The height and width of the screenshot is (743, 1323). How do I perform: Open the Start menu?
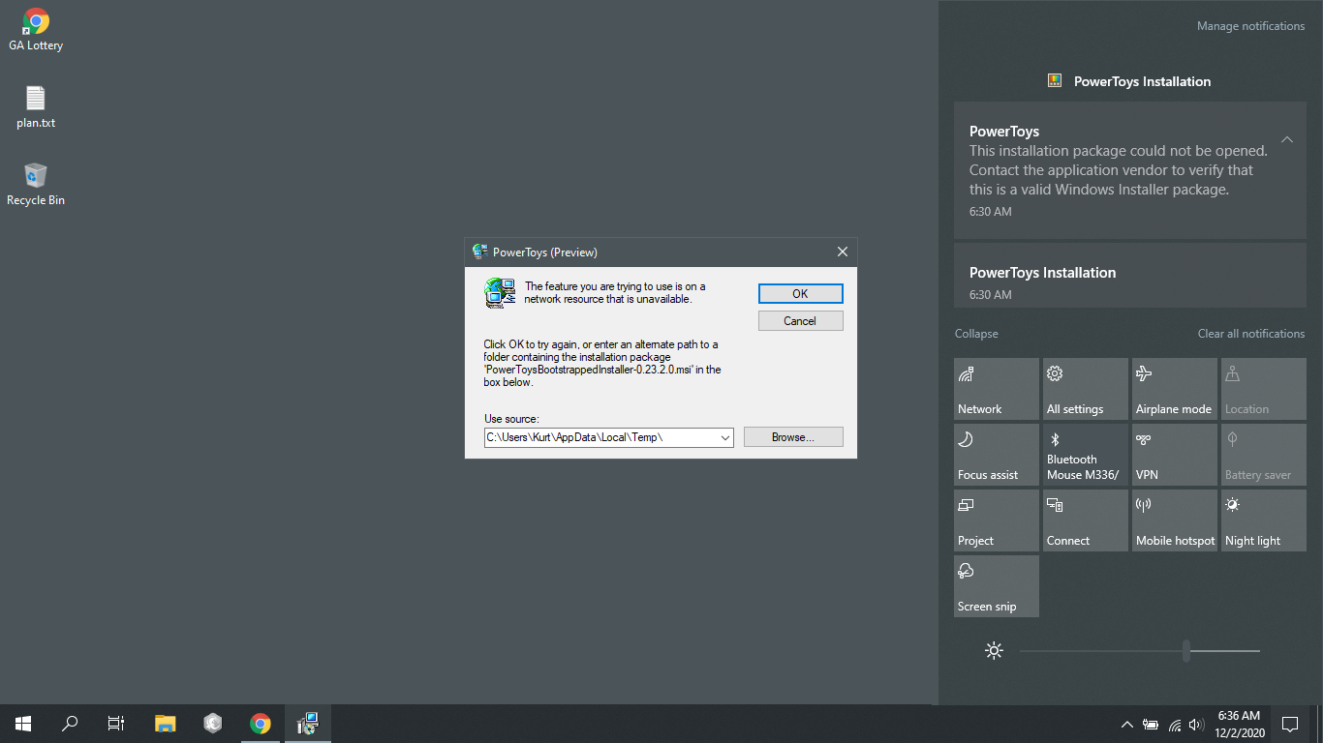(x=21, y=723)
